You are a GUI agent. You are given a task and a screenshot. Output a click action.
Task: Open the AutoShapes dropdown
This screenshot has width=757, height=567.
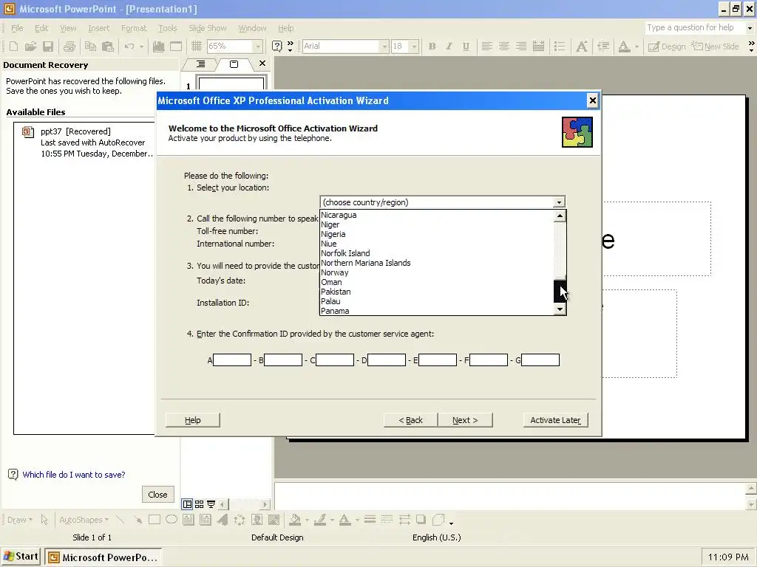tap(84, 520)
